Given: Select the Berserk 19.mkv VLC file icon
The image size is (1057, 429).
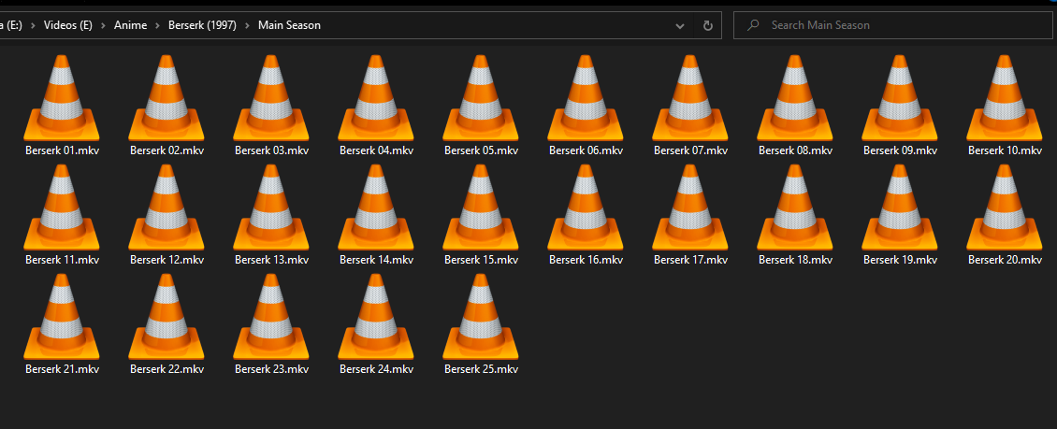Looking at the screenshot, I should click(900, 207).
